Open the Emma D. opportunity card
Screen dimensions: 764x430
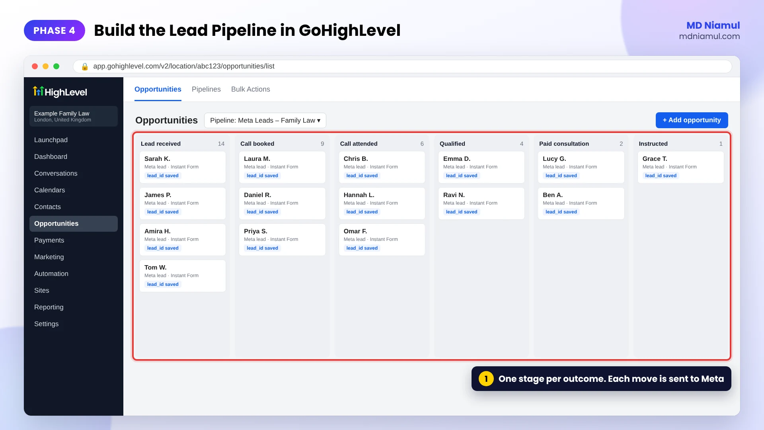[x=481, y=167]
